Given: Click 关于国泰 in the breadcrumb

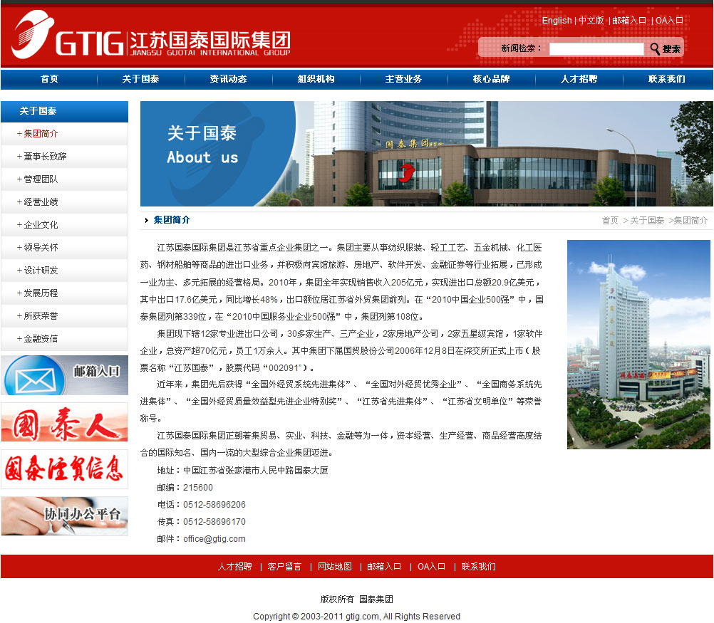Looking at the screenshot, I should tap(647, 221).
